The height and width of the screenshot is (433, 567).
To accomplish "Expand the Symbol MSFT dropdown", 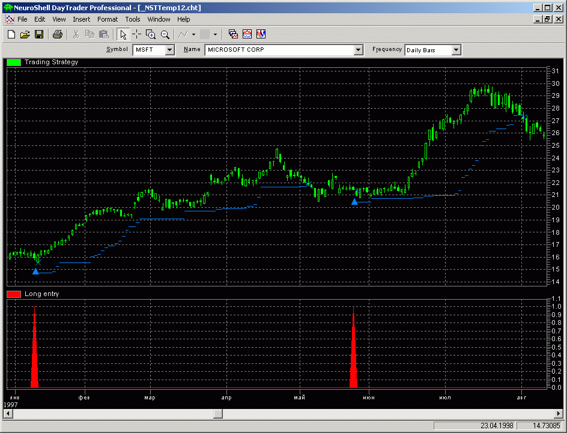I will [169, 50].
